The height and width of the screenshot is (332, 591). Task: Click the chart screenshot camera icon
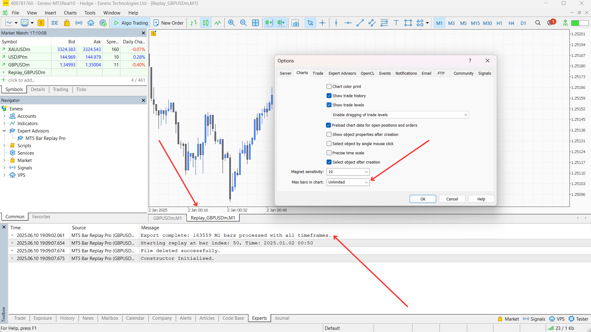[x=295, y=23]
